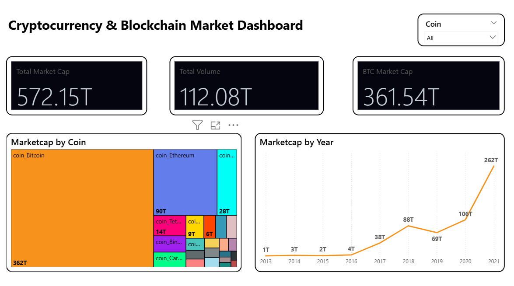514x286 pixels.
Task: Collapse the Coin slicer header chevron
Action: [494, 23]
